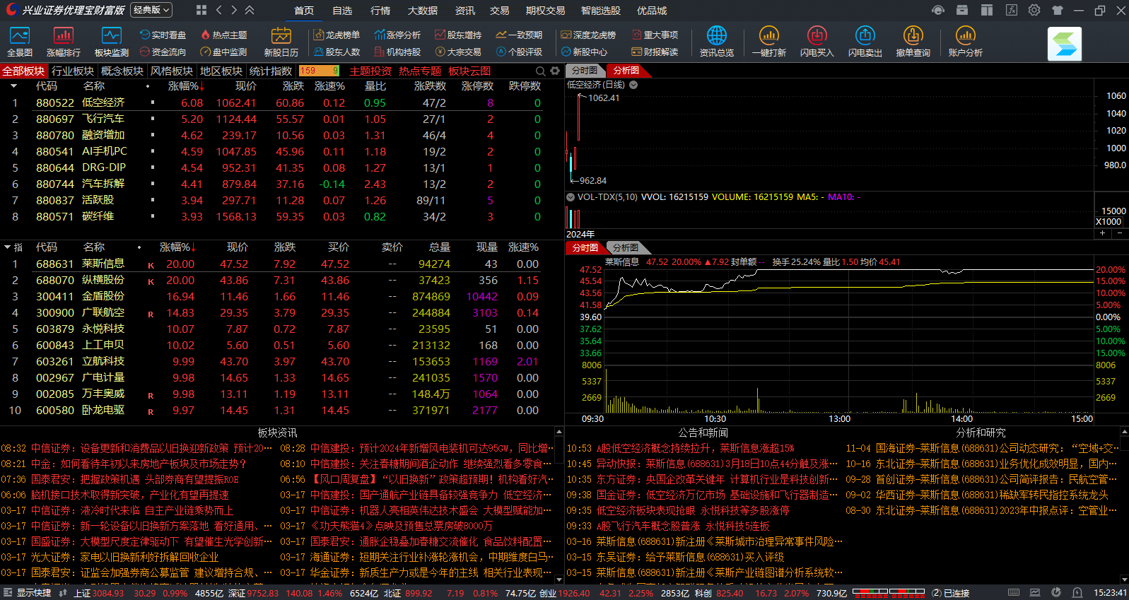Open the 智能选股 menu tab
The image size is (1129, 600).
pos(601,11)
